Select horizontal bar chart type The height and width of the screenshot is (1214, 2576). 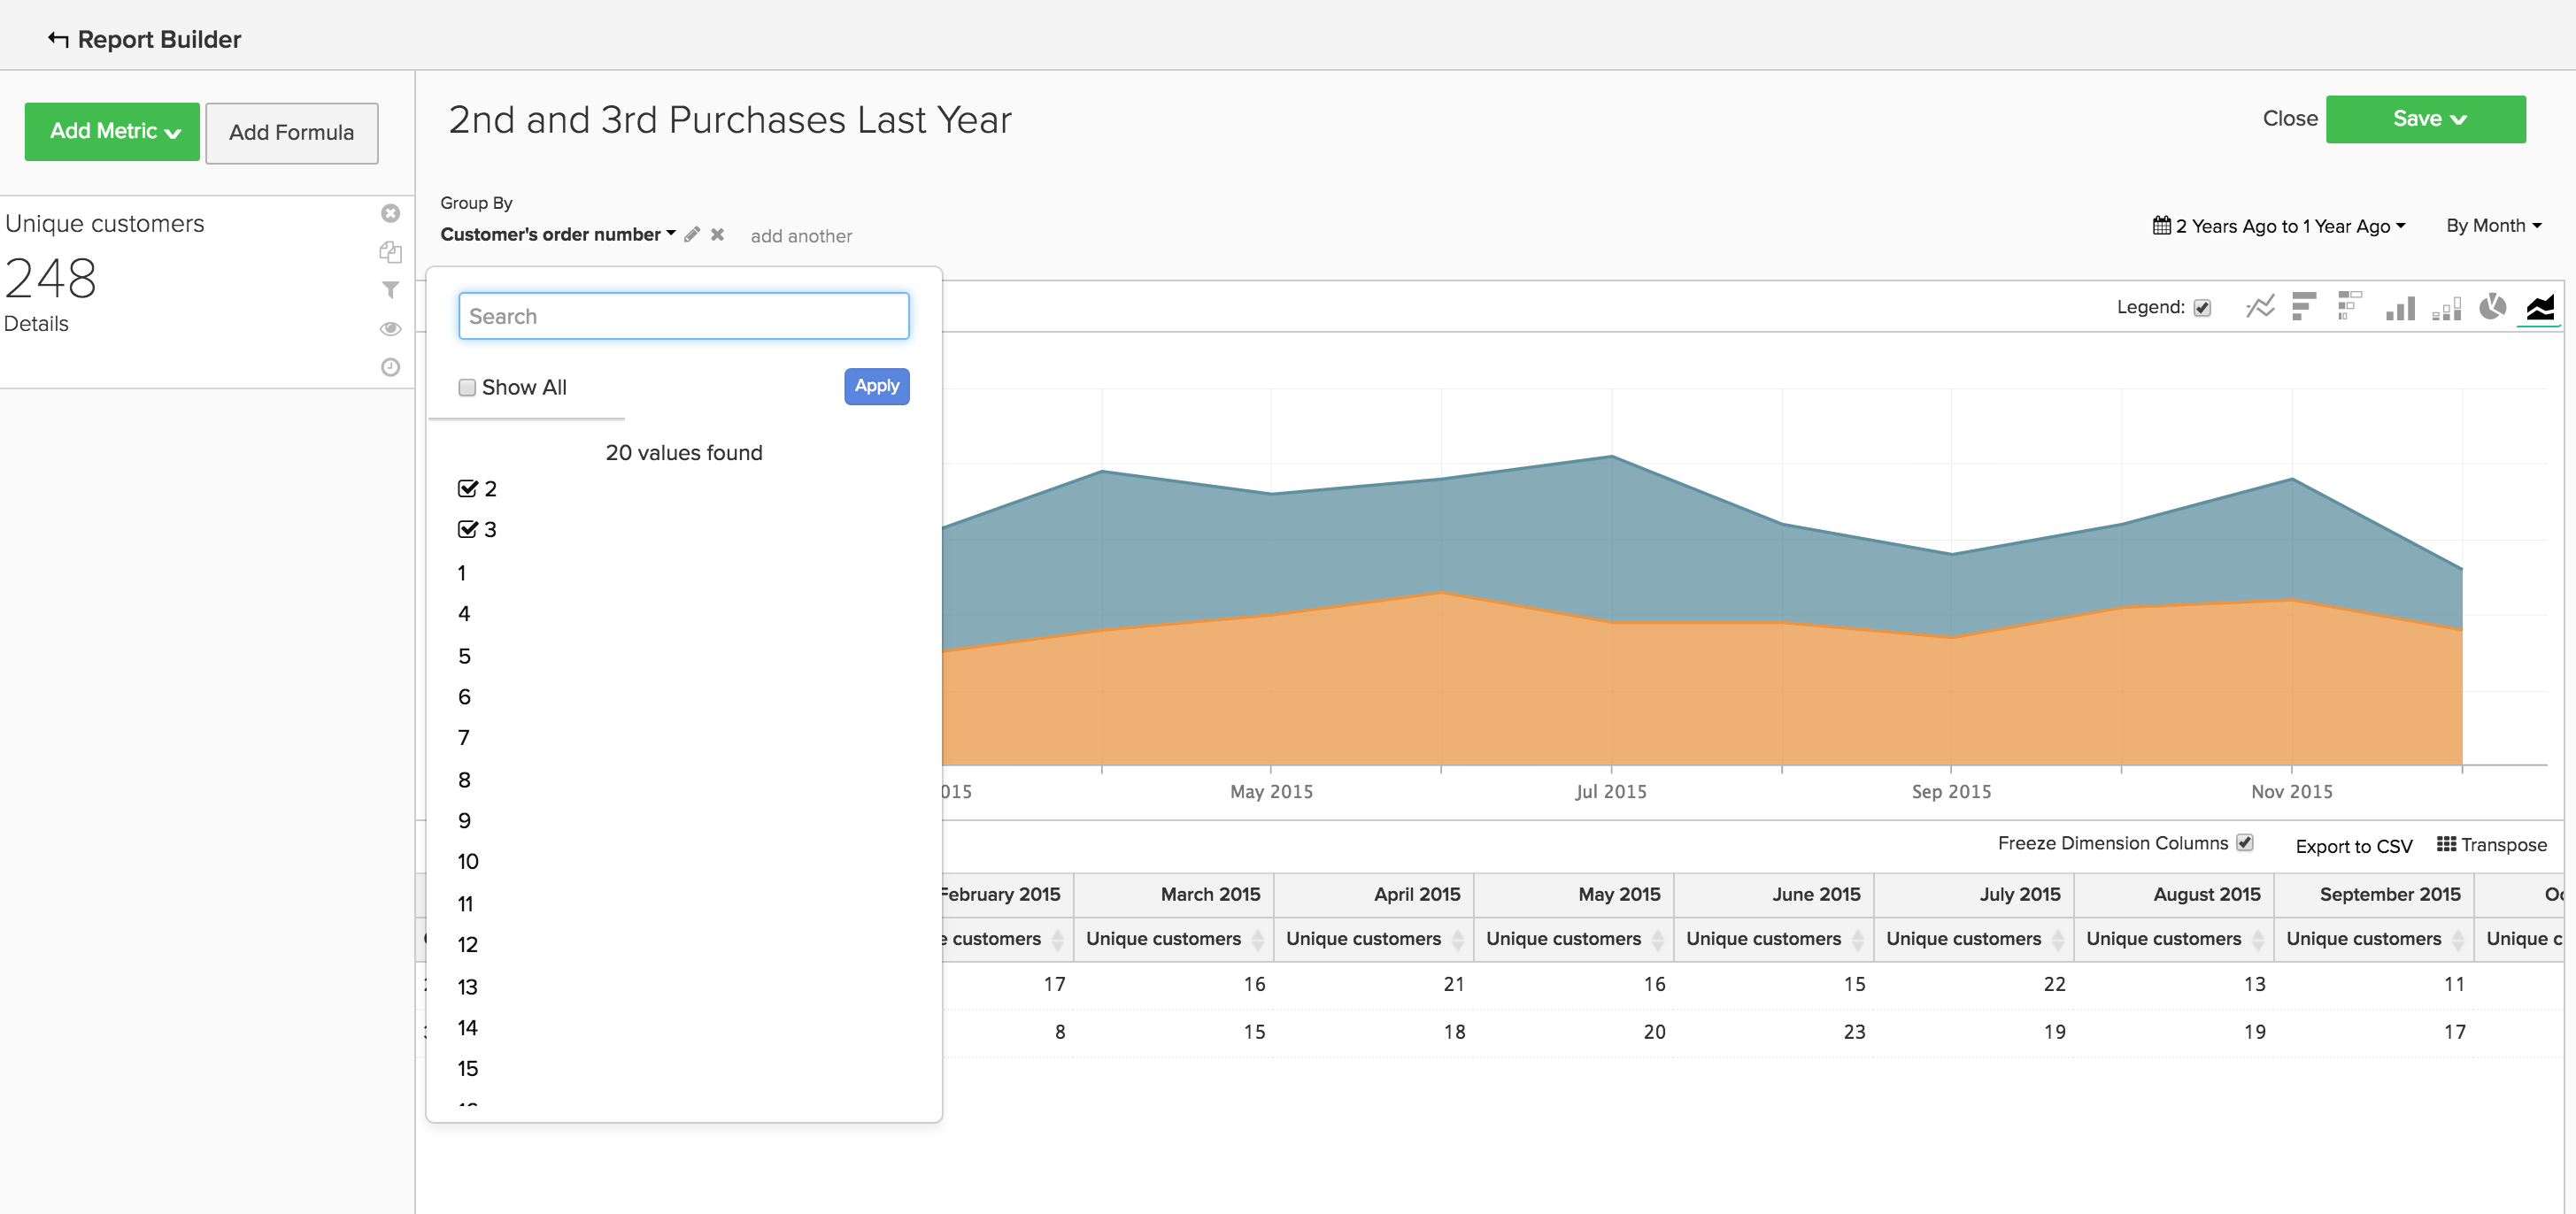point(2304,307)
